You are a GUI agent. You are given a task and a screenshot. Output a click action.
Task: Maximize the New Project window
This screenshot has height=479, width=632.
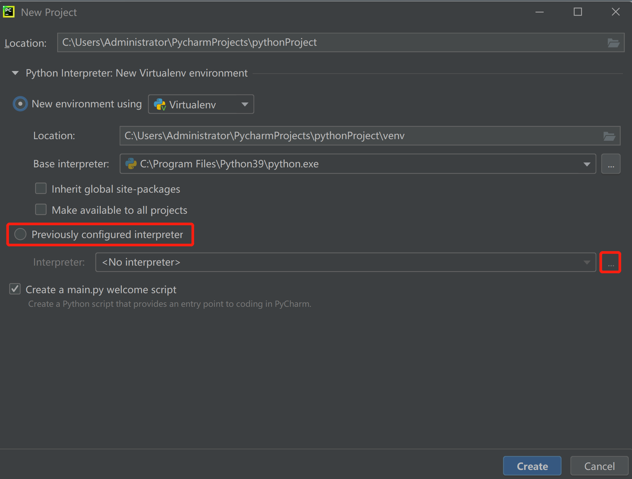(578, 12)
